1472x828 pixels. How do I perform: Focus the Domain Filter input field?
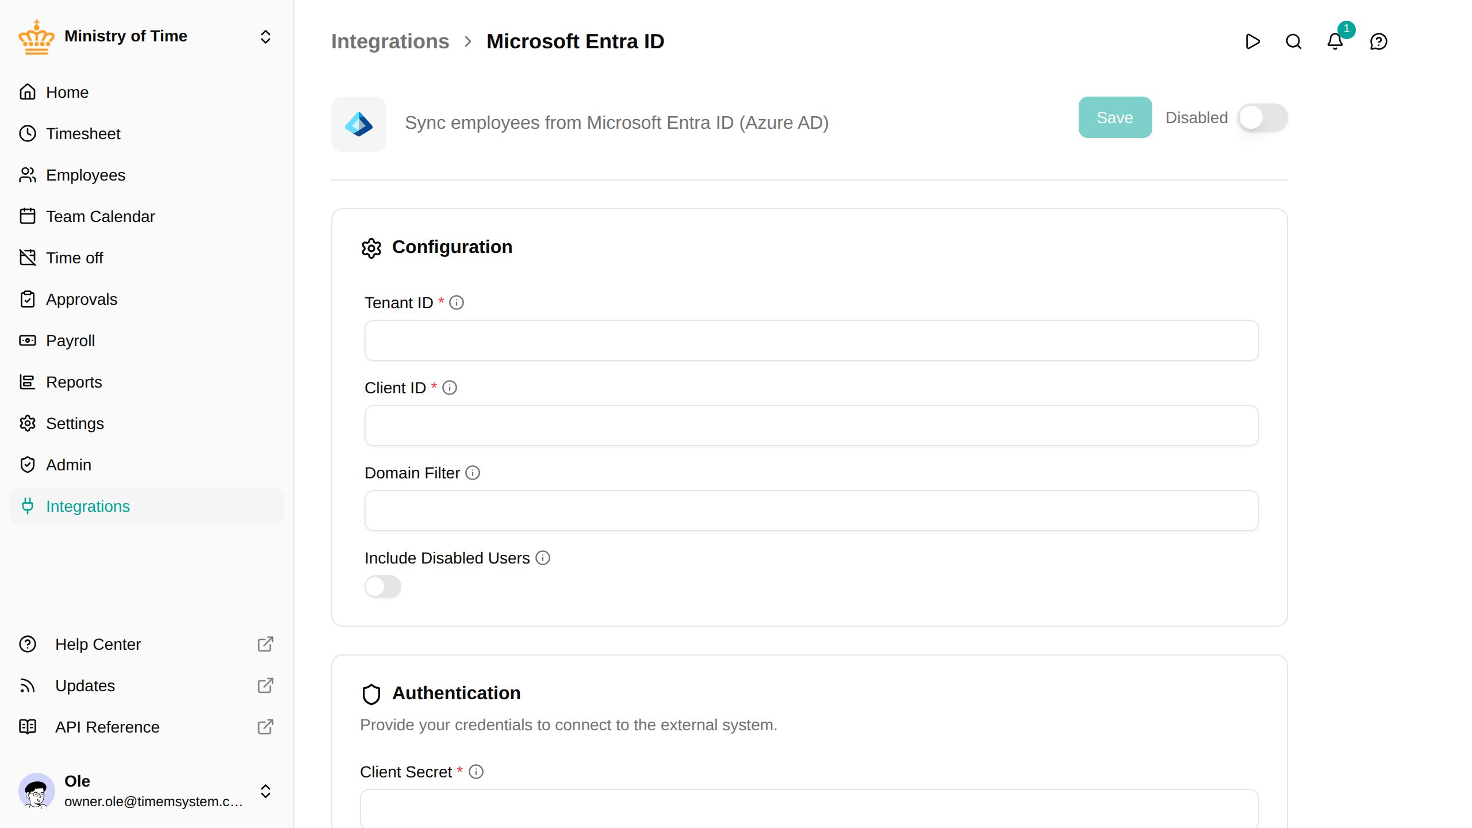coord(811,511)
